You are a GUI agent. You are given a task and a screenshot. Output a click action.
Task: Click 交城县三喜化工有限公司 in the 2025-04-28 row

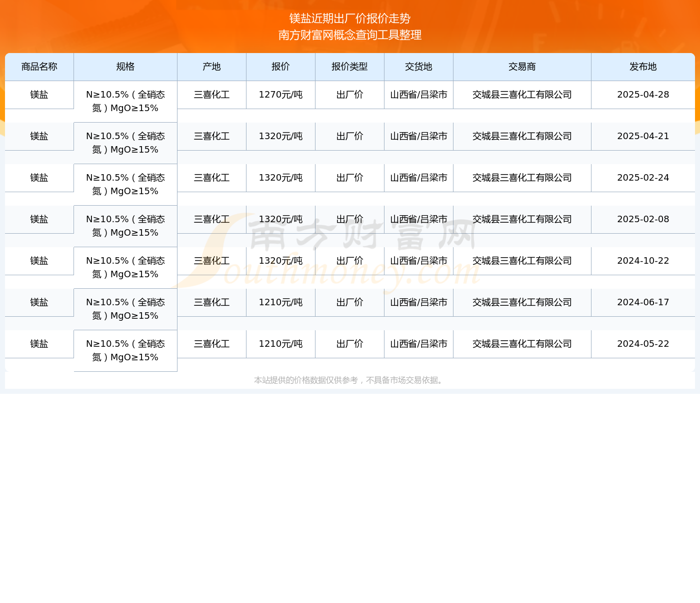coord(522,95)
